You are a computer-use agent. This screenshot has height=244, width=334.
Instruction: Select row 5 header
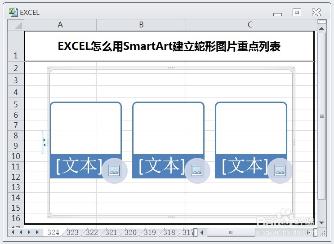(16, 104)
